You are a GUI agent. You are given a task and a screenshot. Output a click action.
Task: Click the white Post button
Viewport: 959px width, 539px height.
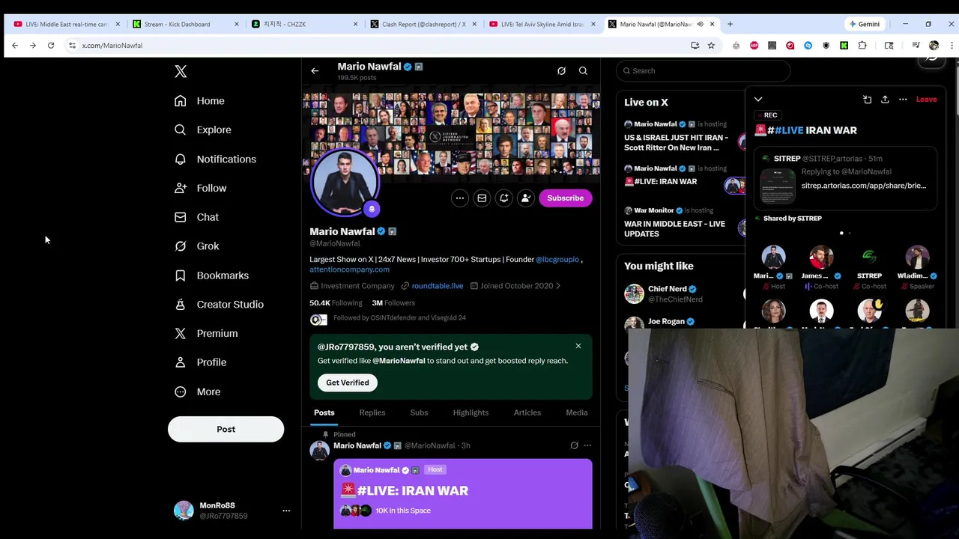(x=226, y=429)
